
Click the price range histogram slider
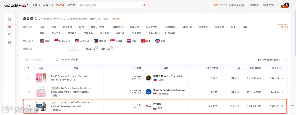click(x=75, y=49)
